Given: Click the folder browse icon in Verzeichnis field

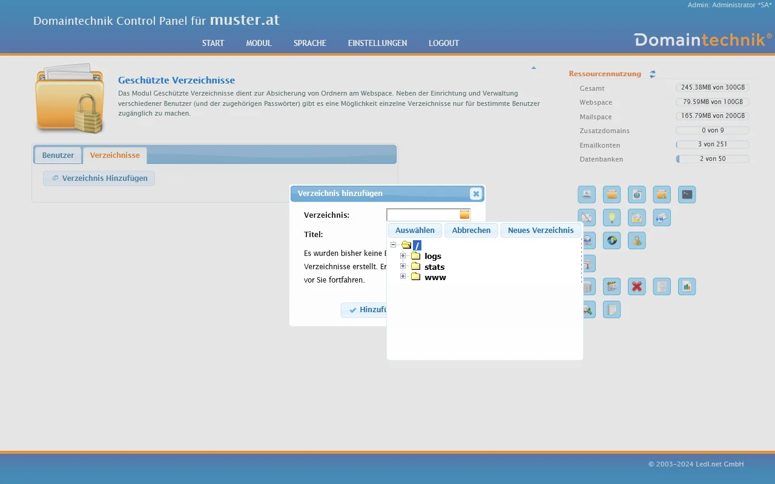Looking at the screenshot, I should (464, 215).
